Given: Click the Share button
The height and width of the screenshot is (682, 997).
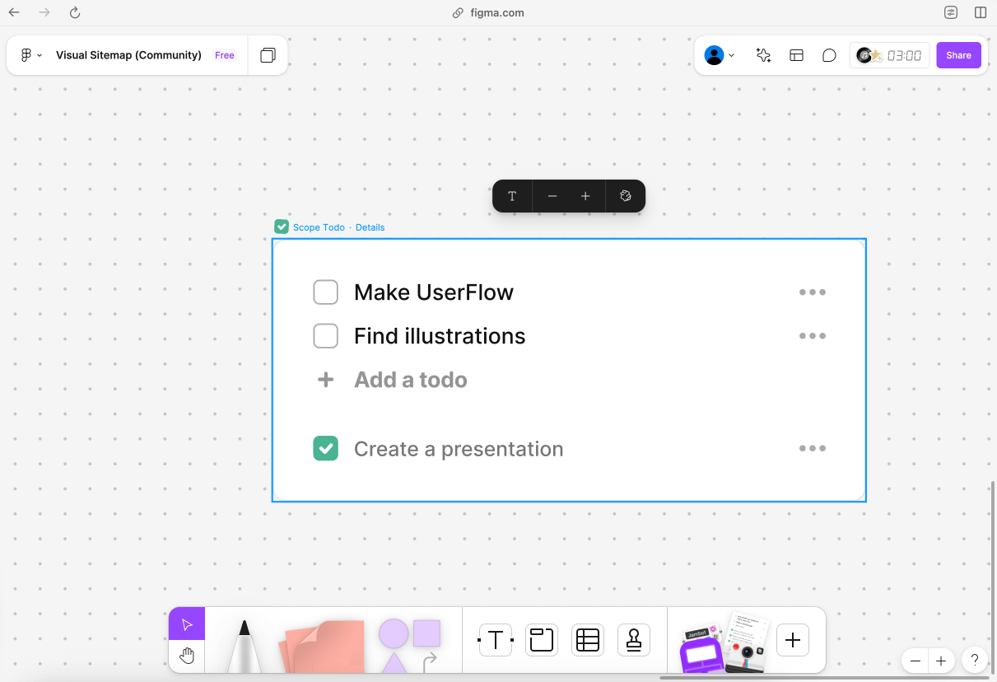Looking at the screenshot, I should [958, 55].
